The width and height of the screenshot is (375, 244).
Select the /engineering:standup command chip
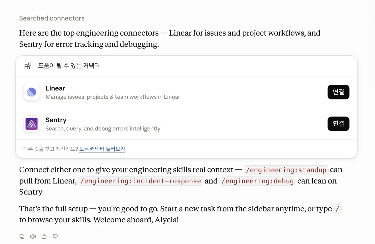tap(286, 170)
